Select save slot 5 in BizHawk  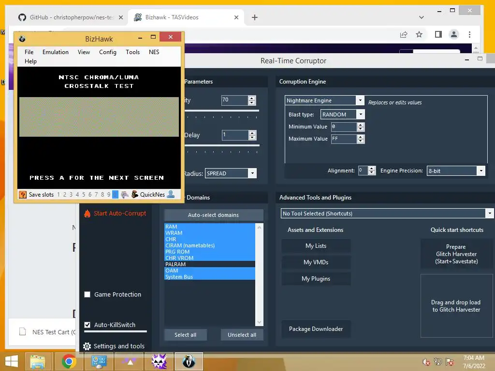coord(84,194)
